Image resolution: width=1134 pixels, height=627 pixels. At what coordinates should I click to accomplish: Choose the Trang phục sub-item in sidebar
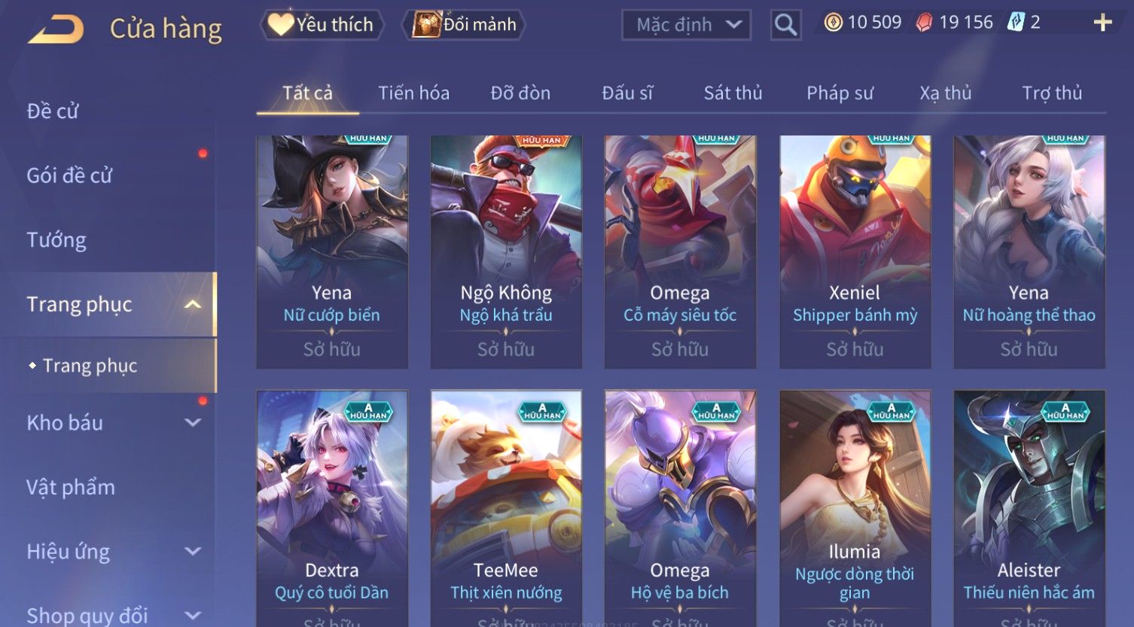coord(90,366)
